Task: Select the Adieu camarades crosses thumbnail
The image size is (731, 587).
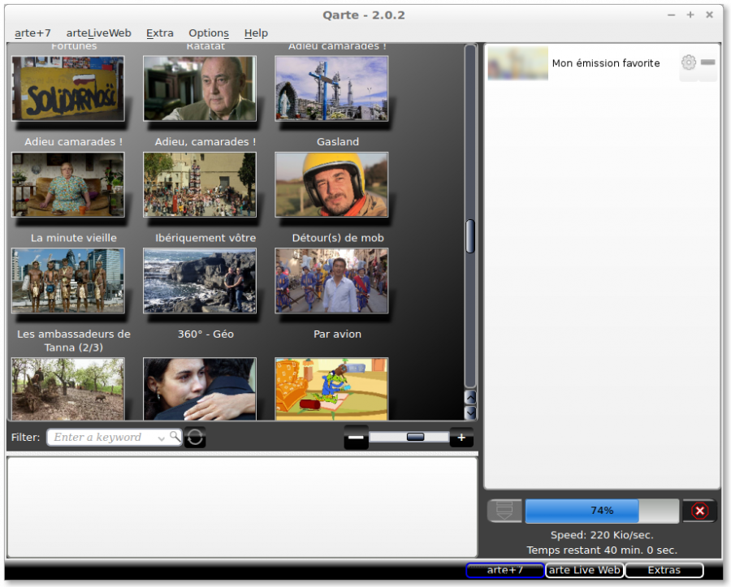Action: click(x=331, y=88)
